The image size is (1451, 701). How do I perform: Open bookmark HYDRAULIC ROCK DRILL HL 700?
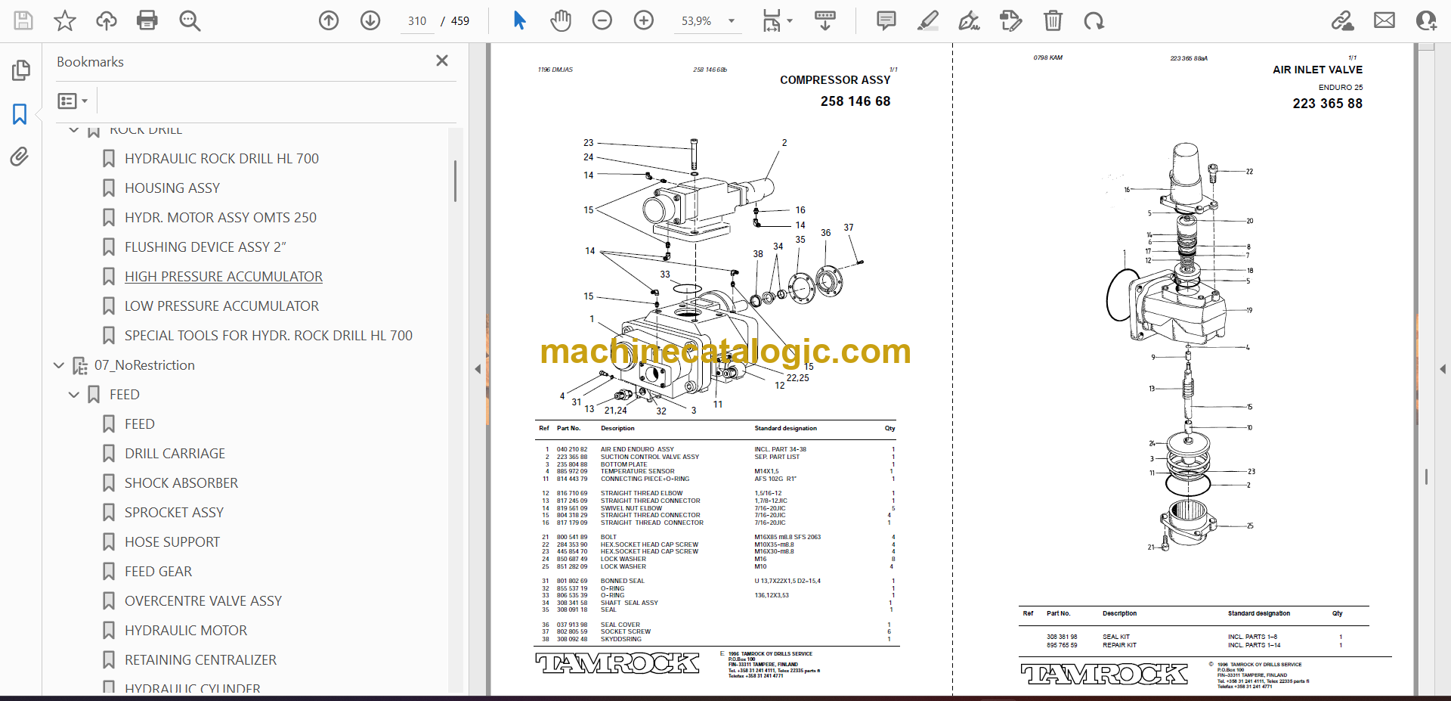click(x=221, y=159)
